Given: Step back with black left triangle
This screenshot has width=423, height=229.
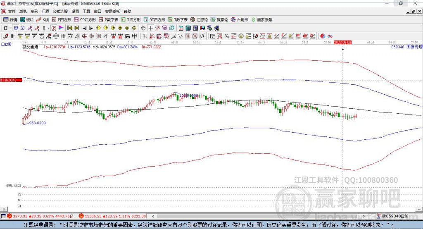Looking at the screenshot, I should coord(84,28).
